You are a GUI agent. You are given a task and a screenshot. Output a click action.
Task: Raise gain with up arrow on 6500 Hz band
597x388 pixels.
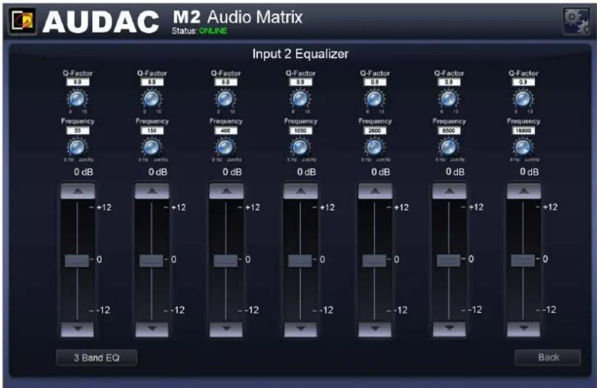coord(449,191)
